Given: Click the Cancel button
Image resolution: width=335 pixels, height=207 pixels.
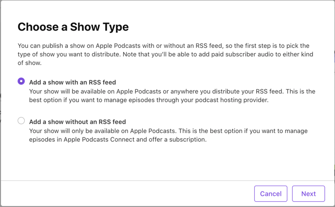Looking at the screenshot, I should pos(271,193).
